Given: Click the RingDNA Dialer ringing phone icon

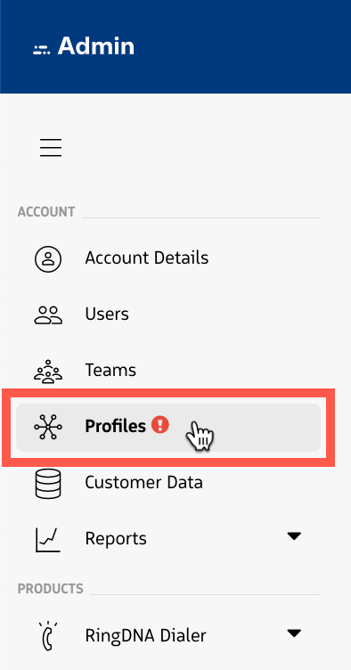Looking at the screenshot, I should click(x=48, y=636).
